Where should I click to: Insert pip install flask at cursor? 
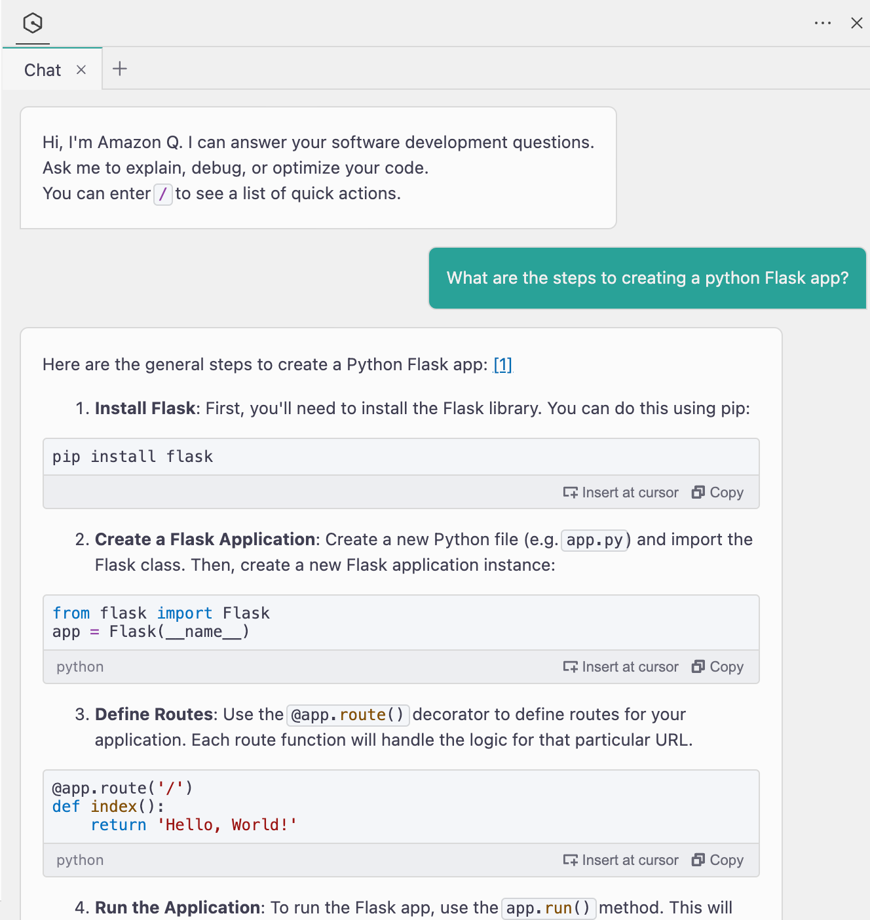coord(620,492)
